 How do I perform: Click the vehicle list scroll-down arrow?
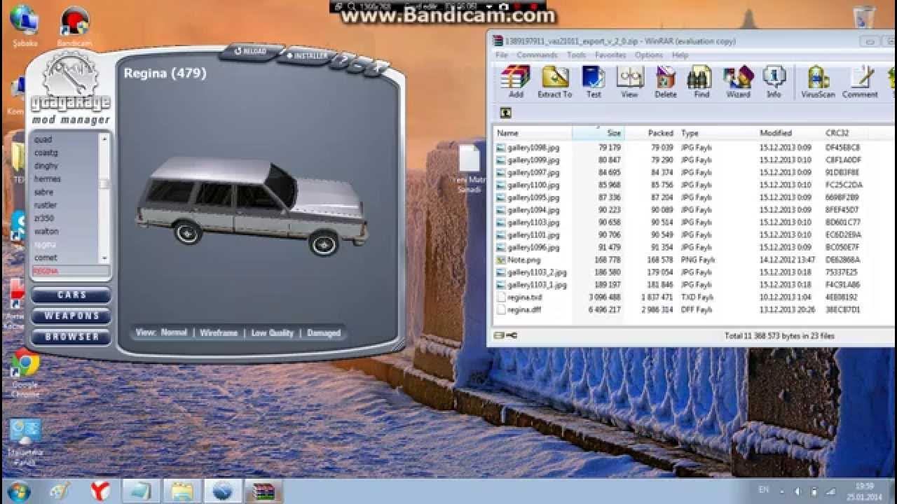pos(104,258)
